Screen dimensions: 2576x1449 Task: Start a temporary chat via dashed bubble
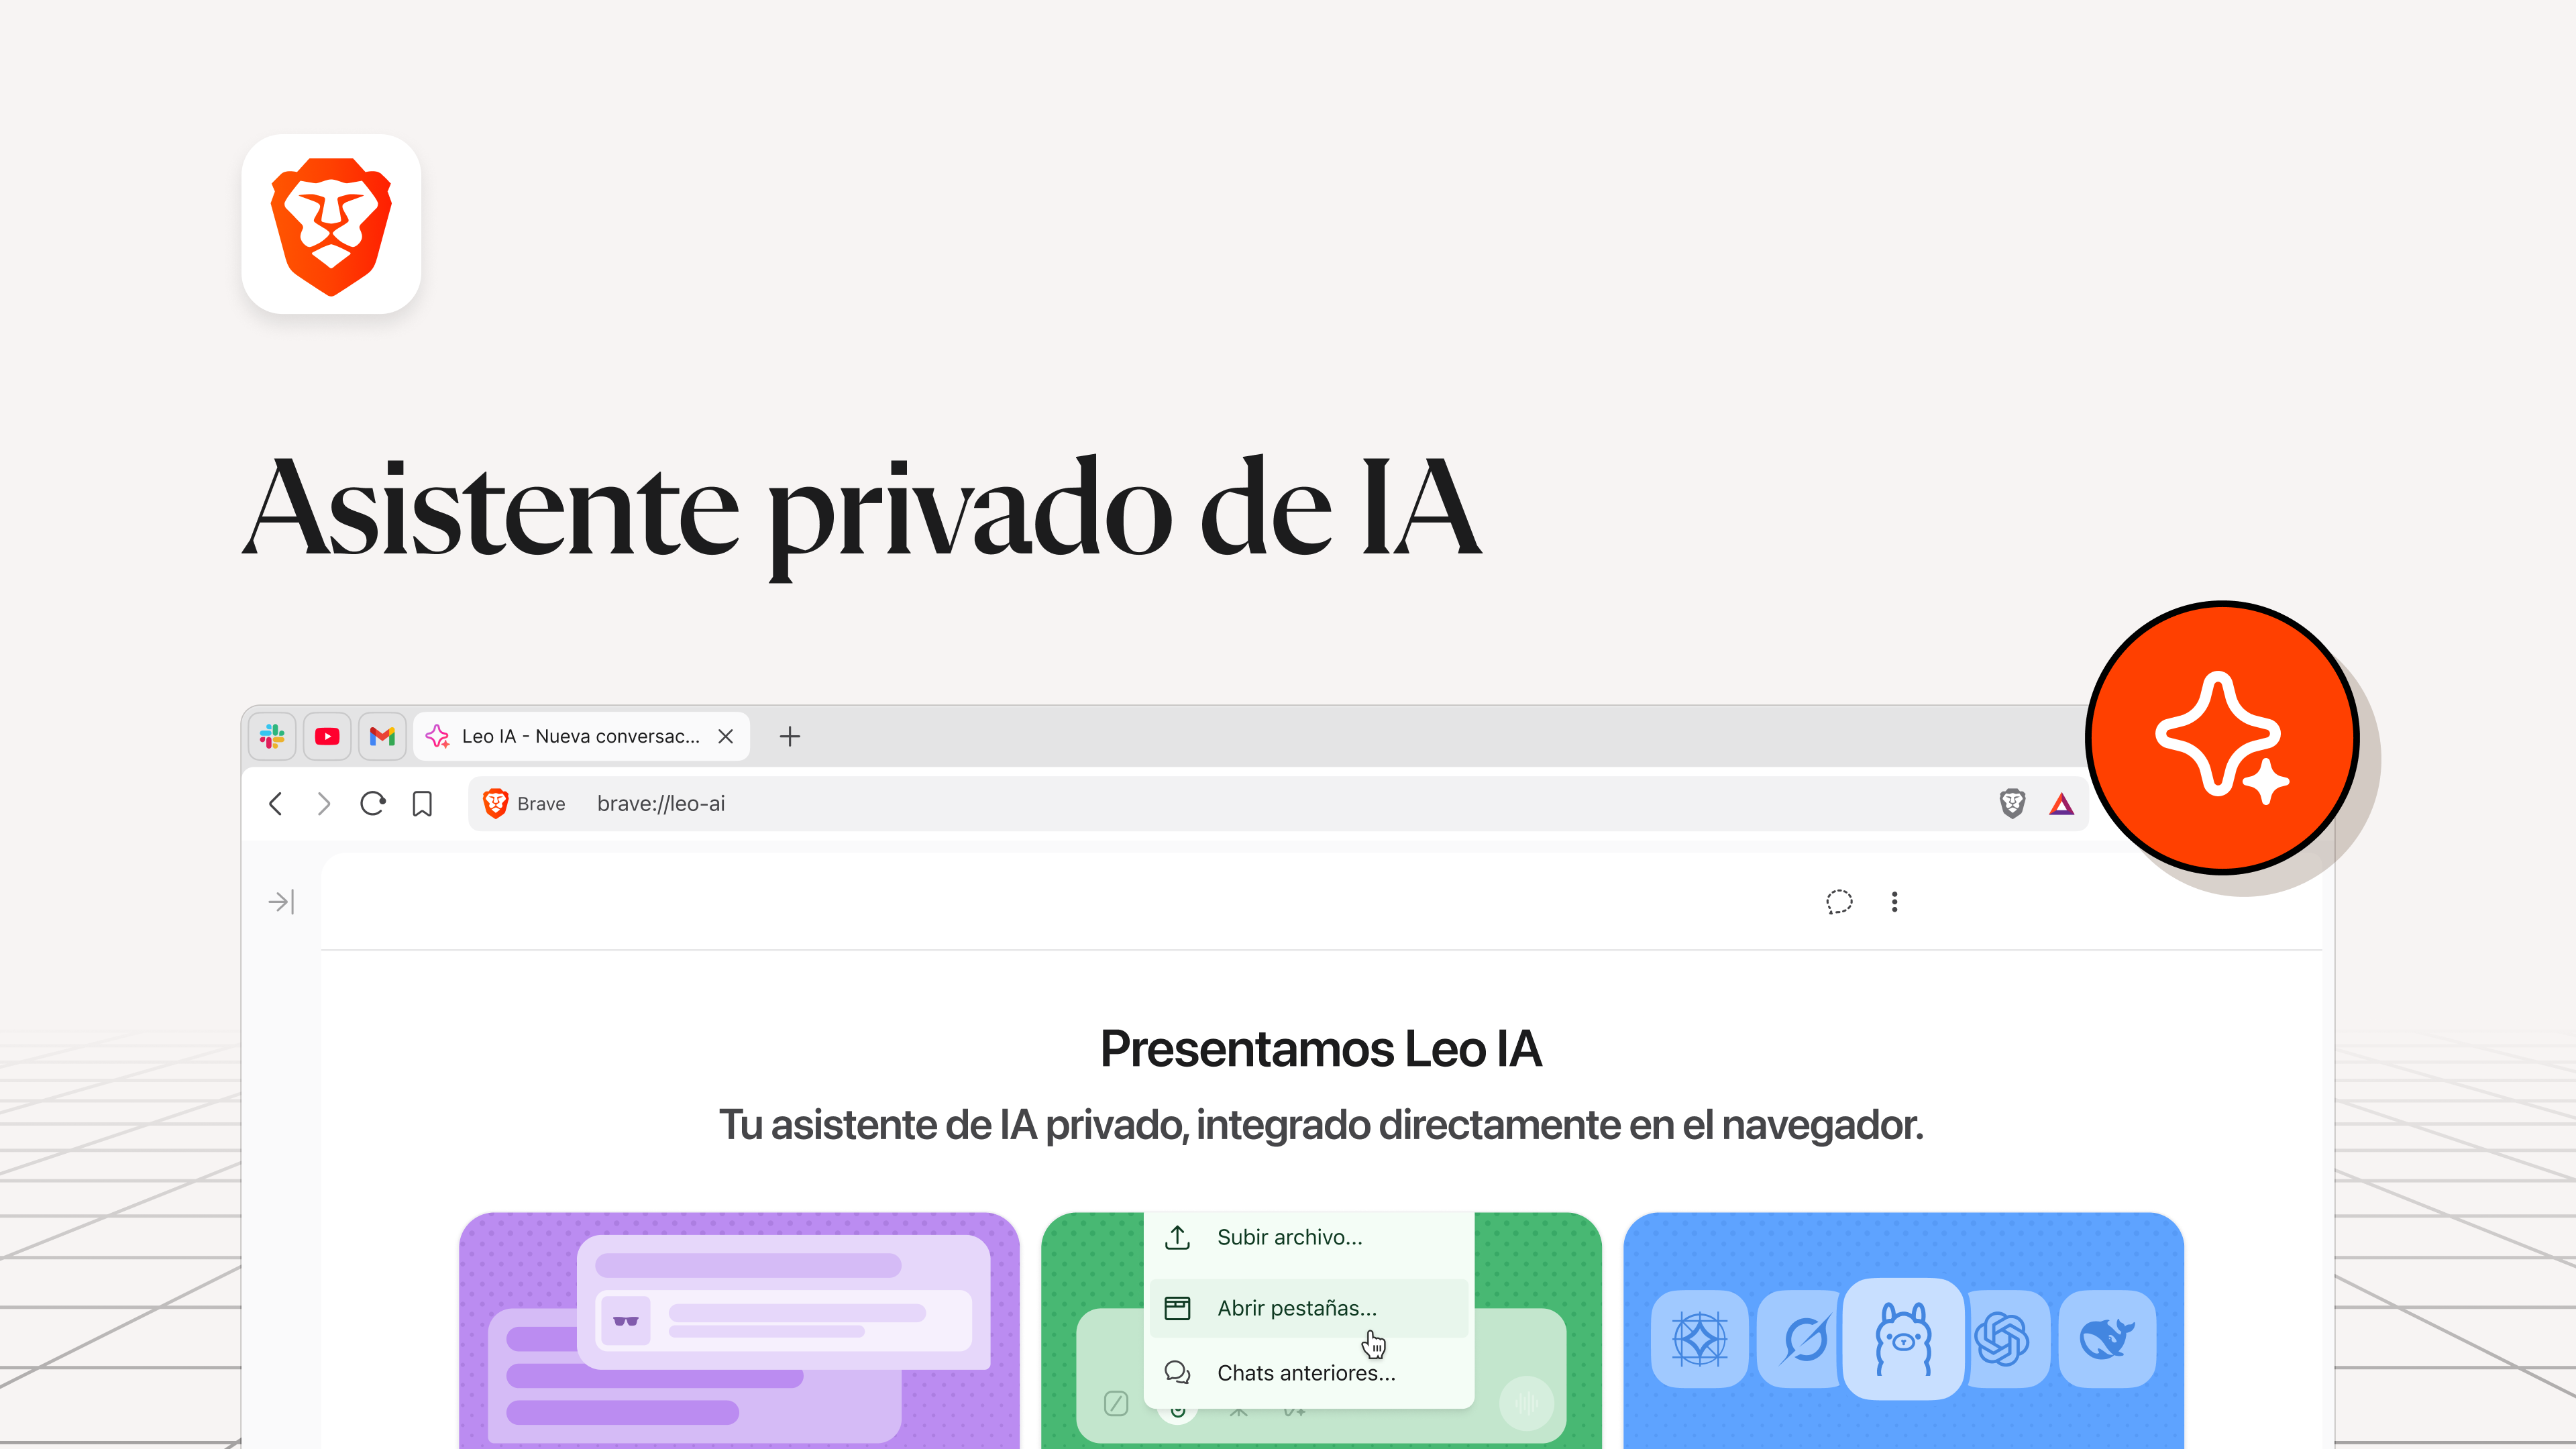click(x=1839, y=902)
